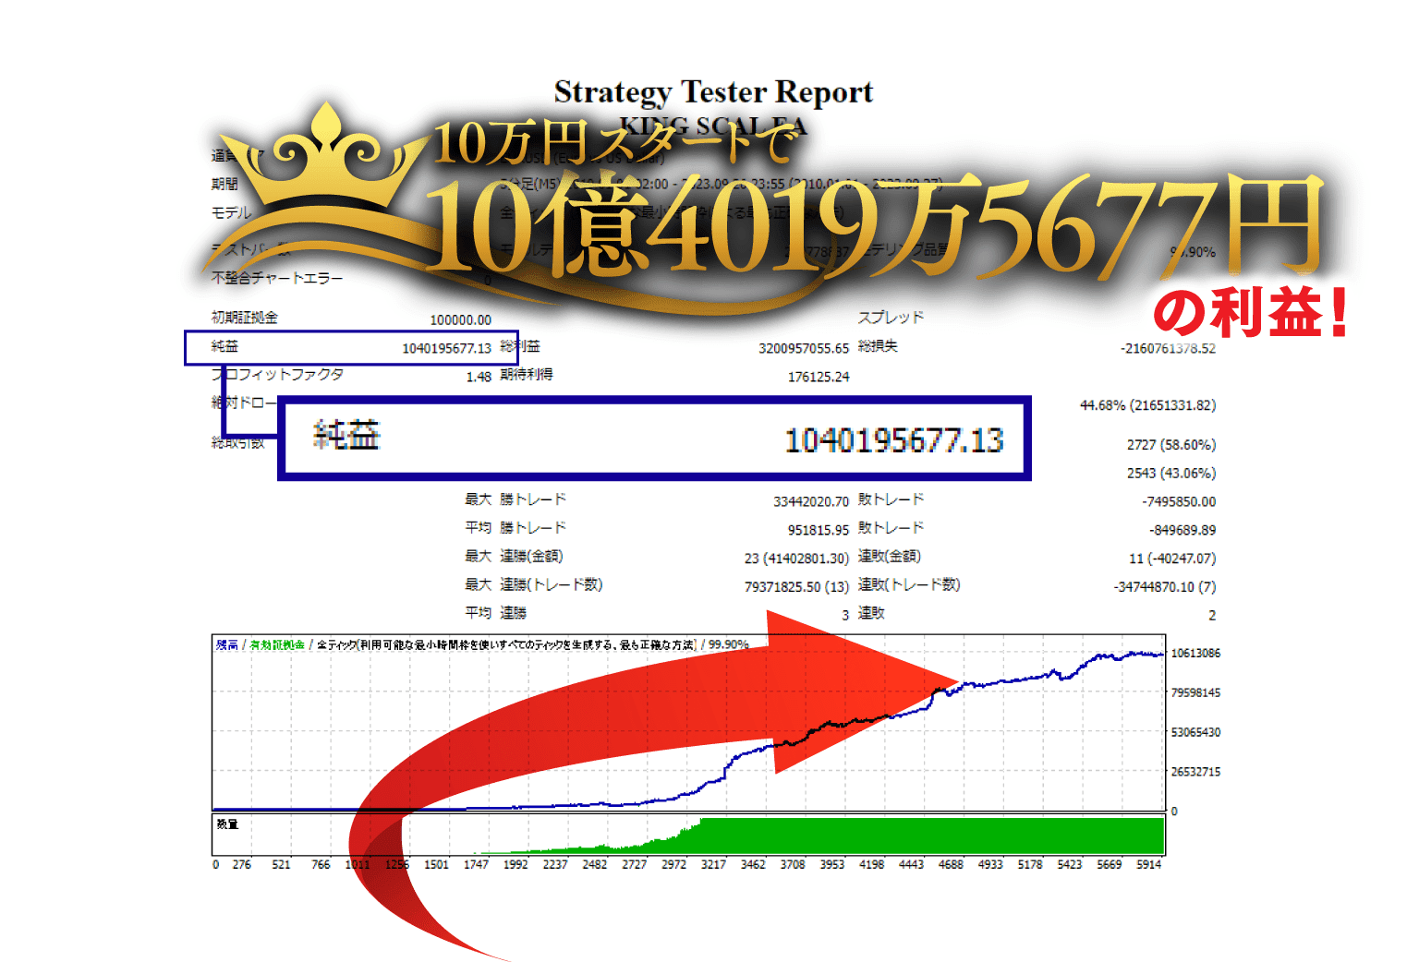Click the 総利益 value 3200957055.65

pos(803,348)
